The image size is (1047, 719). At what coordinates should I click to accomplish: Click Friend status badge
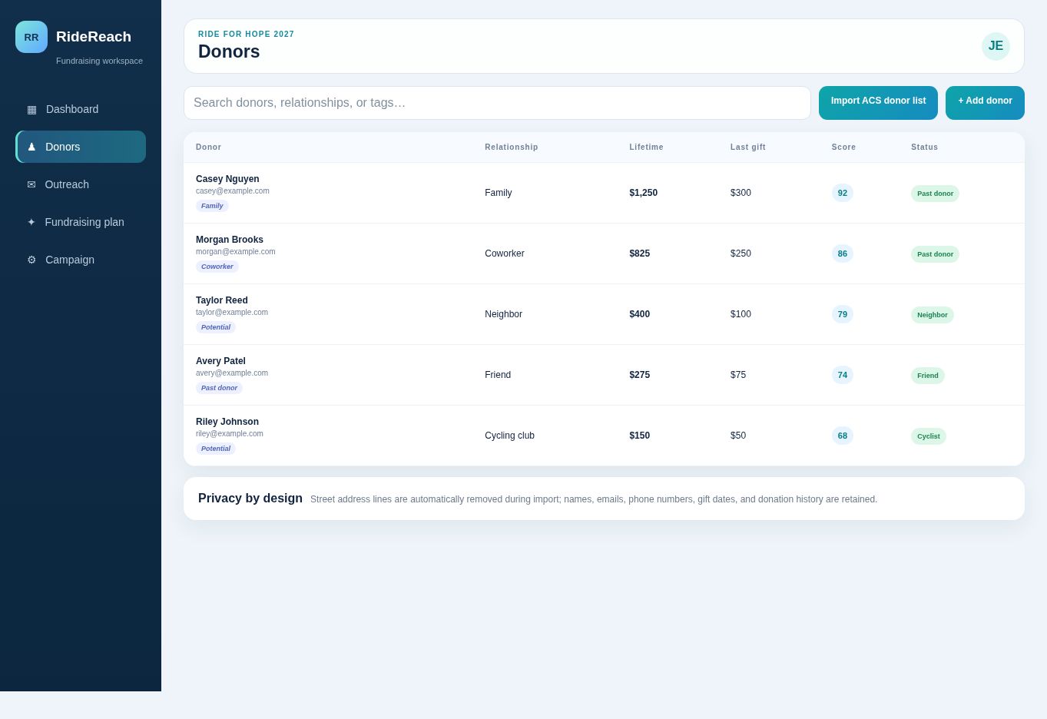point(928,376)
